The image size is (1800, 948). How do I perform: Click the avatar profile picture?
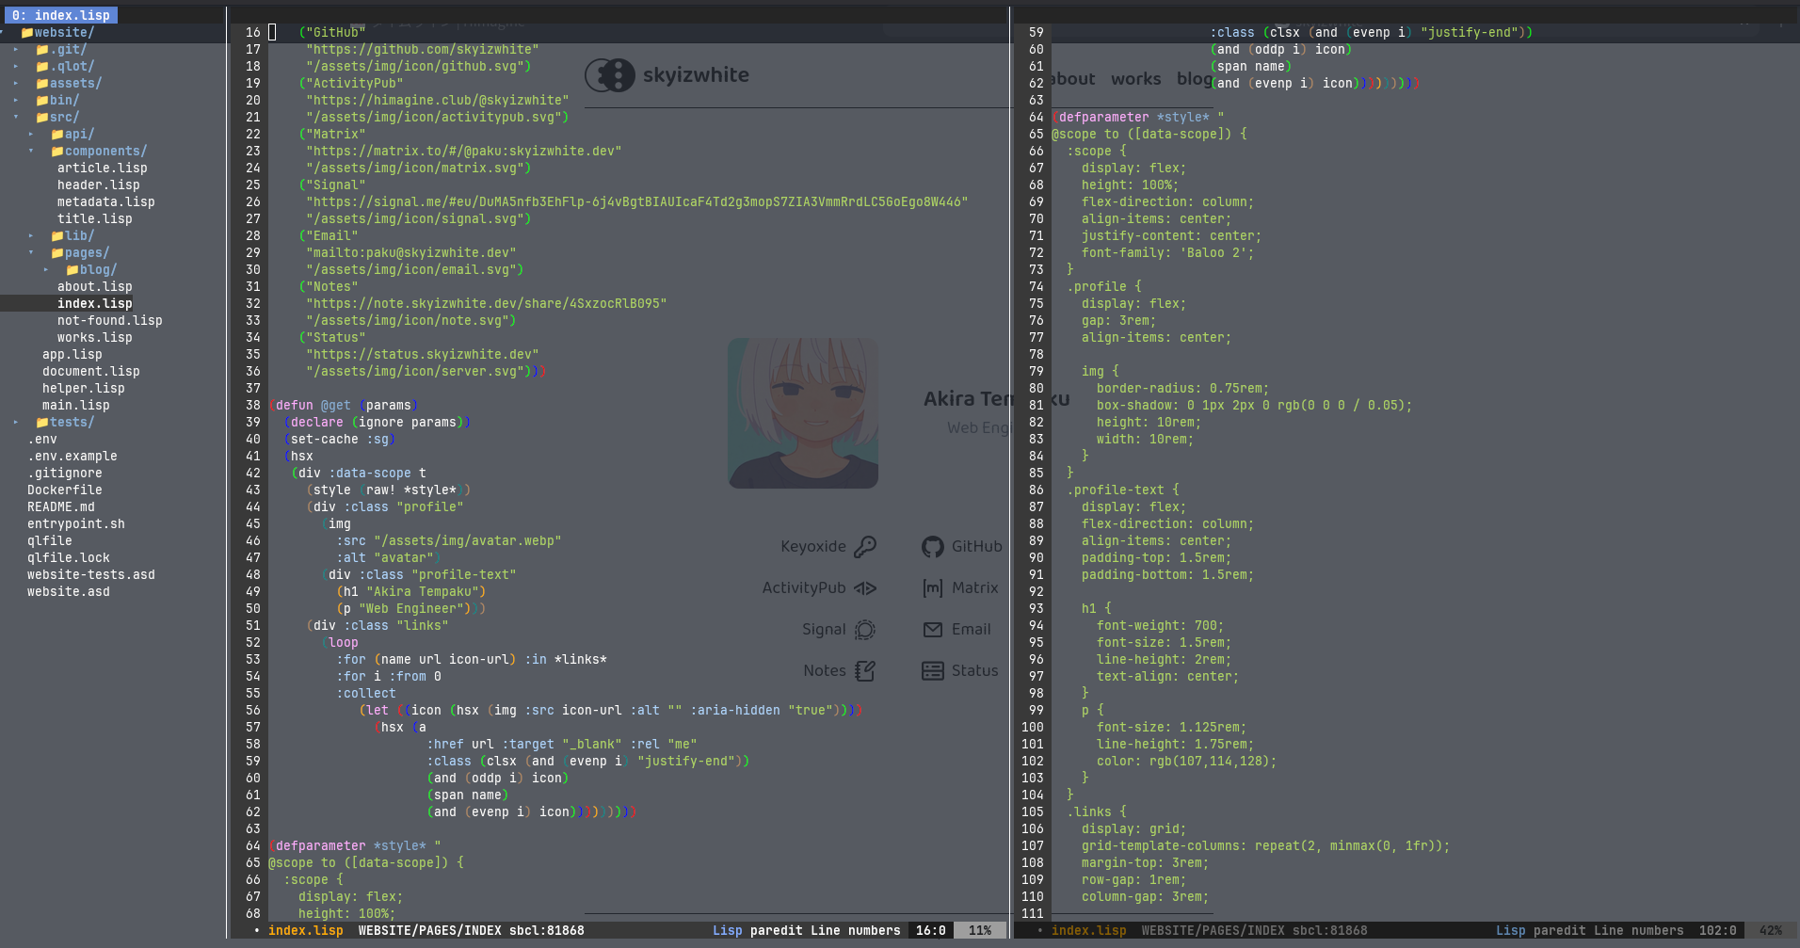[803, 413]
